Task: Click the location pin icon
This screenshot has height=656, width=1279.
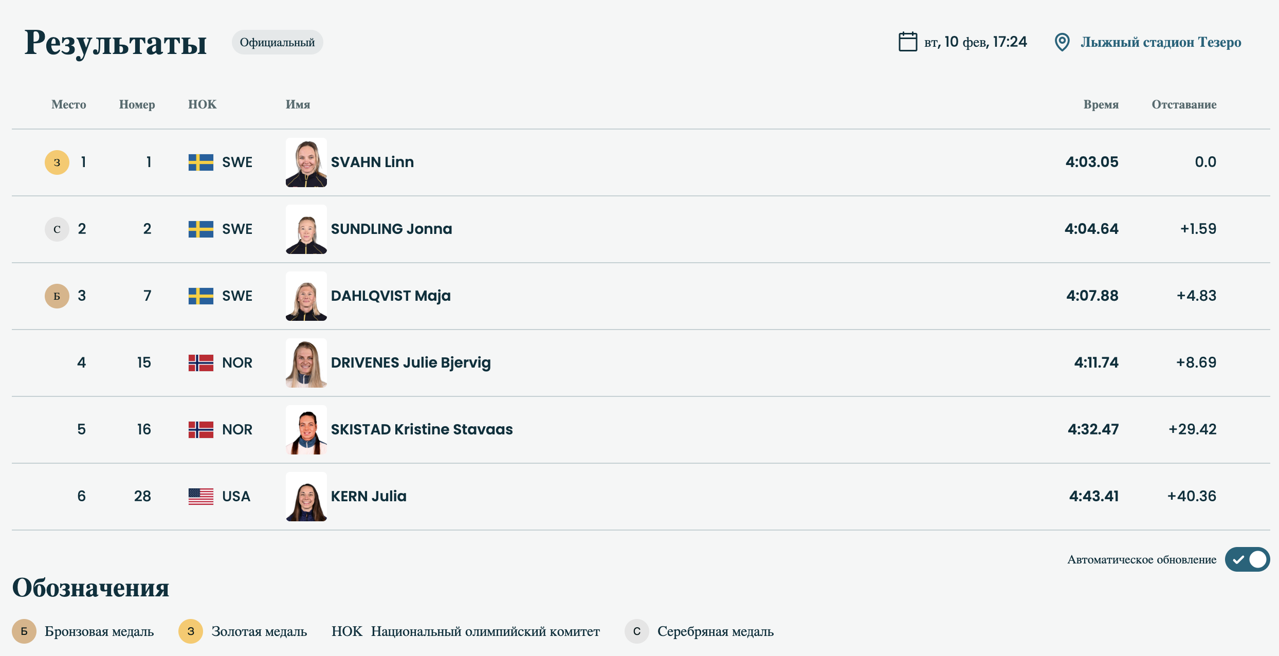Action: point(1062,42)
